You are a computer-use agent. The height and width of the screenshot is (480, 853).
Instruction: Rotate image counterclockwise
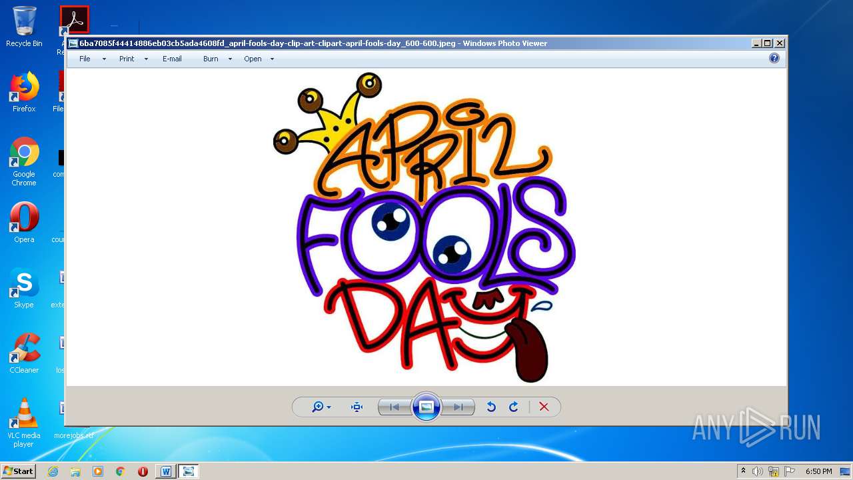(x=491, y=407)
